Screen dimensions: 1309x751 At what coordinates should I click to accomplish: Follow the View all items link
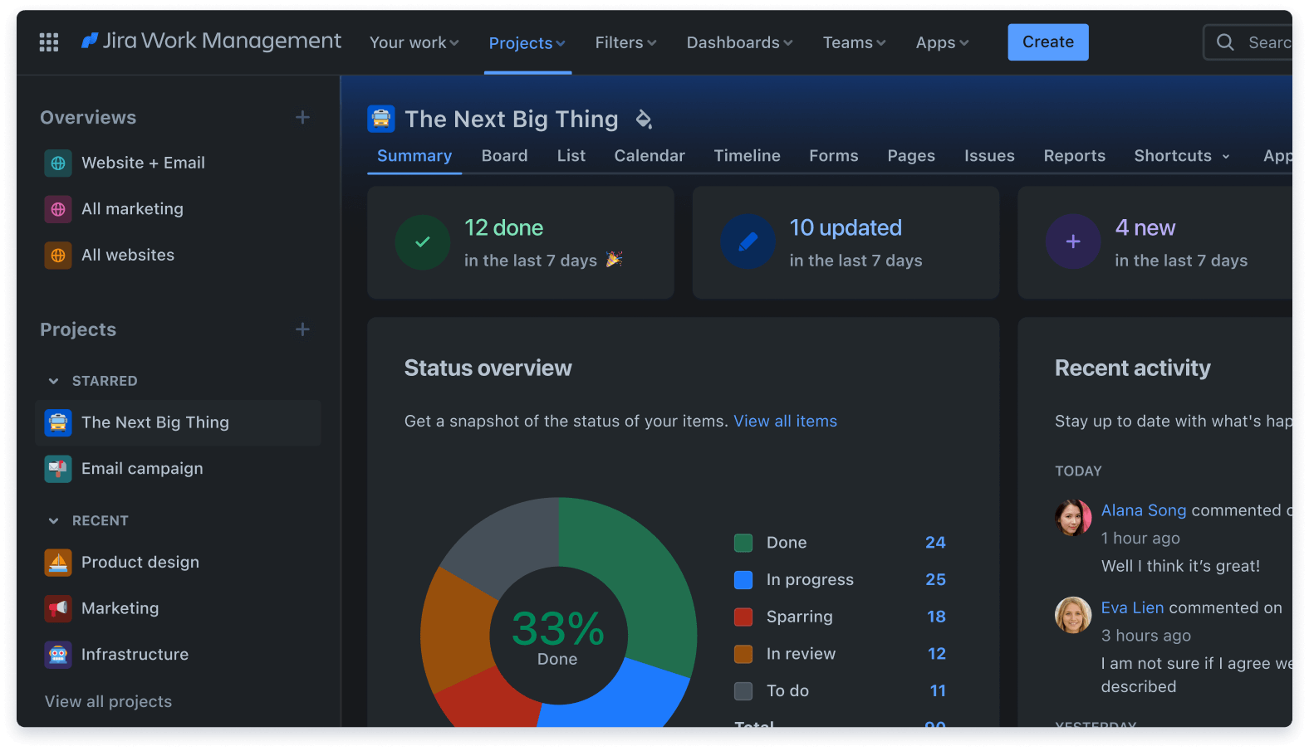pyautogui.click(x=785, y=422)
